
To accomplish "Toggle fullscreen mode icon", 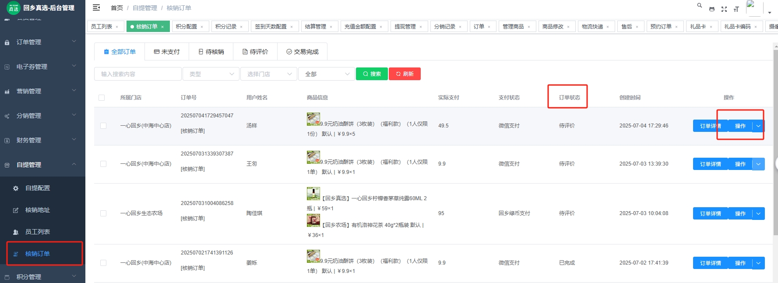I will [724, 9].
